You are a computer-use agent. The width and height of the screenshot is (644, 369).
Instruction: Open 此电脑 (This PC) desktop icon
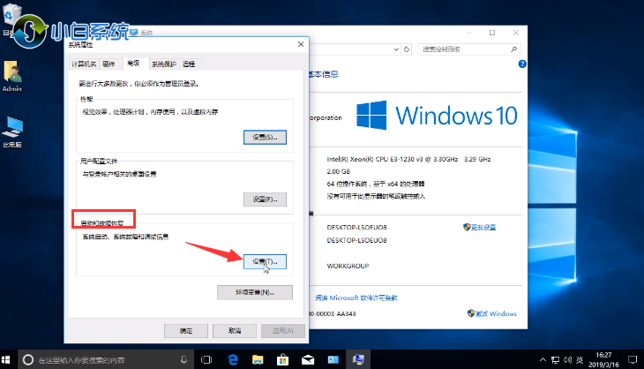click(x=12, y=129)
